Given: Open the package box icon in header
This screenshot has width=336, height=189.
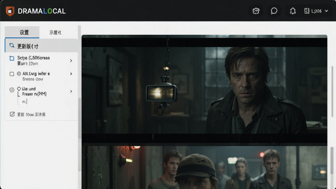Looking at the screenshot, I should pyautogui.click(x=256, y=11).
